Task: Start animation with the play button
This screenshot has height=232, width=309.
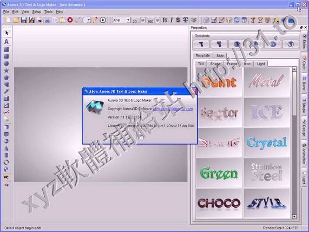Action: (103, 20)
